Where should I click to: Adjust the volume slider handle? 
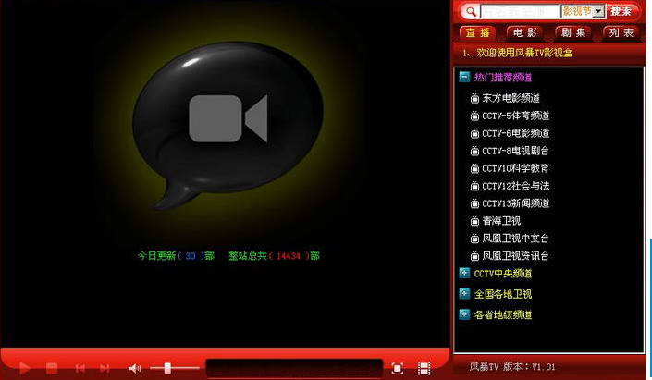pos(167,368)
